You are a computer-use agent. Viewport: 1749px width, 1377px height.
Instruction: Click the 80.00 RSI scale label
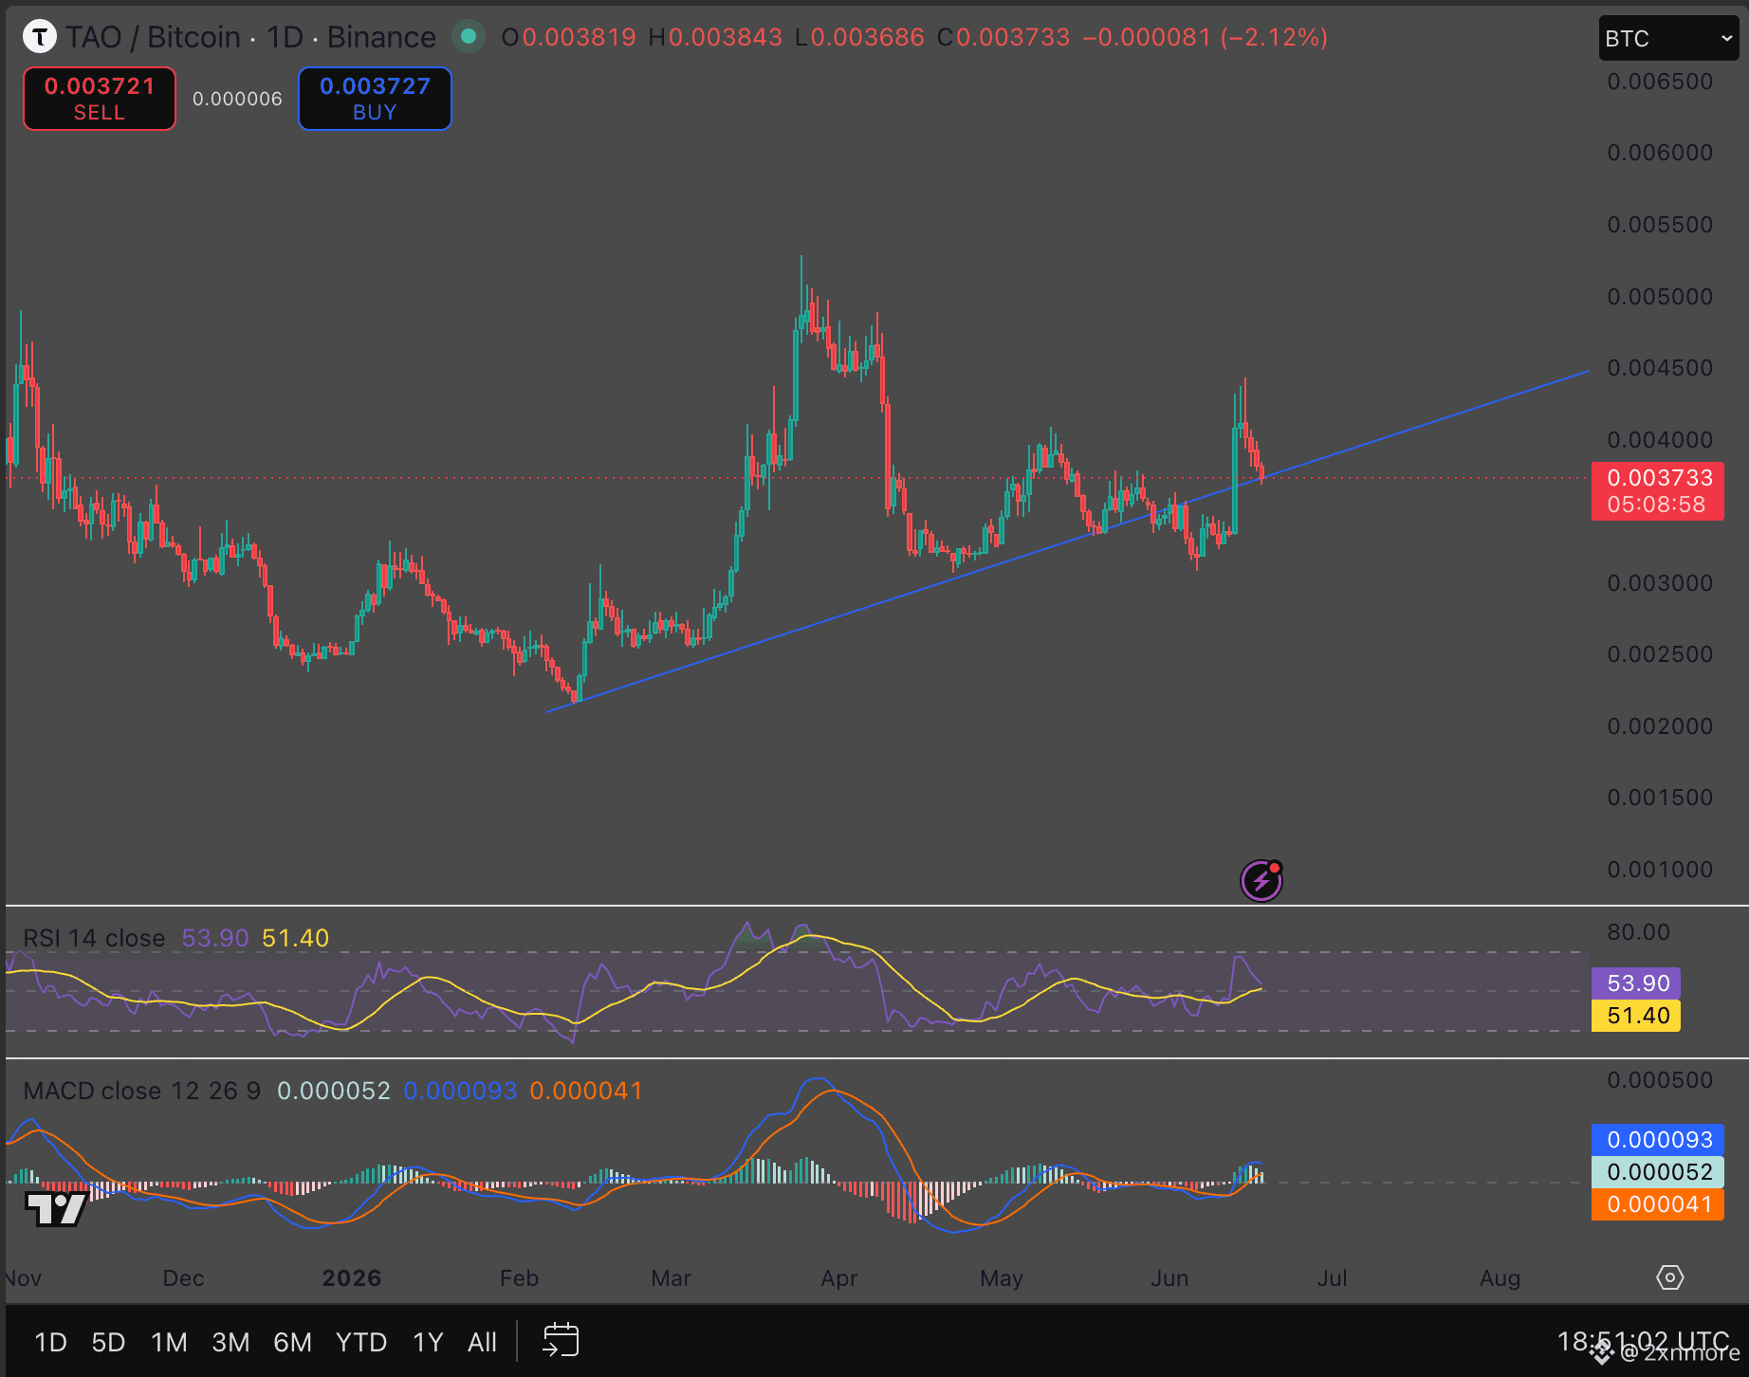point(1638,932)
